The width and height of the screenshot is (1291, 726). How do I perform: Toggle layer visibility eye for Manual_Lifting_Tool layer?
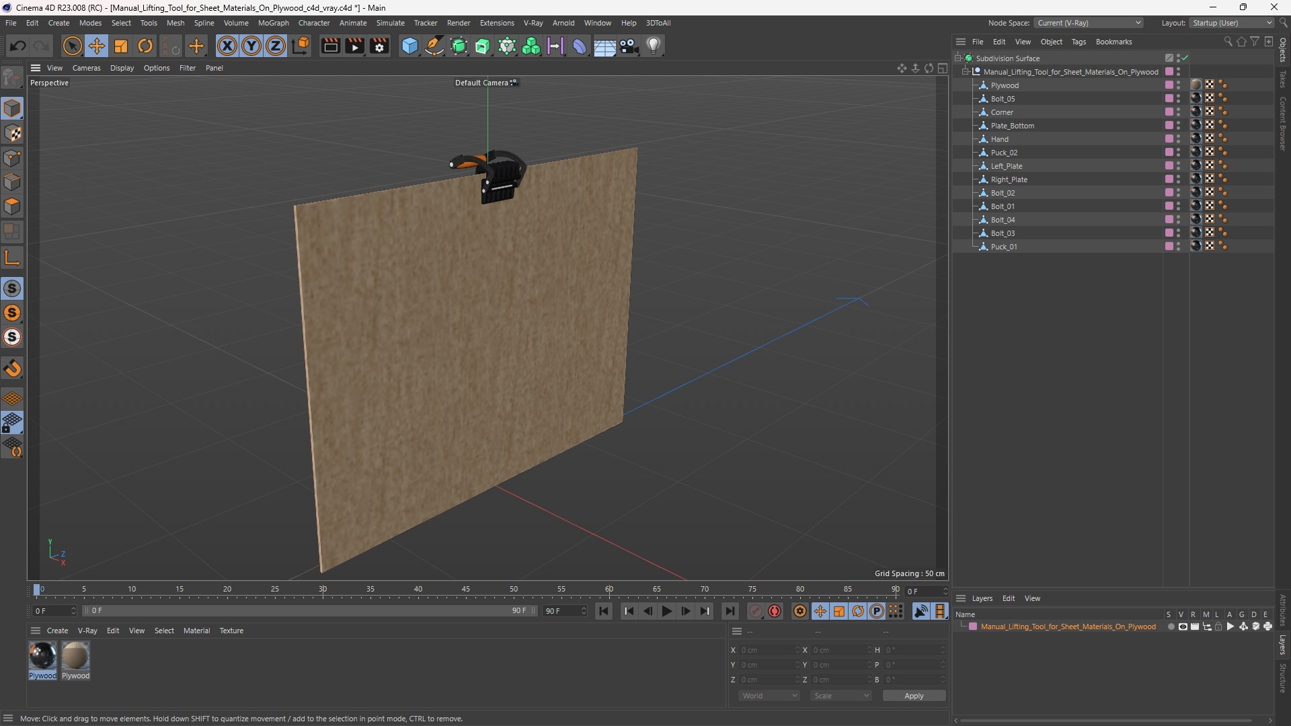(1183, 627)
